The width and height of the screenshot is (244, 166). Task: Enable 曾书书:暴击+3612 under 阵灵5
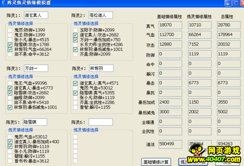[x=10, y=161]
